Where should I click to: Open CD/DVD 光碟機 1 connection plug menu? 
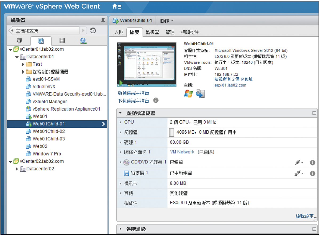tap(299, 162)
